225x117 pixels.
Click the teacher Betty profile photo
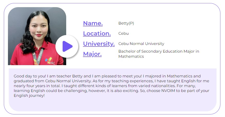(x=37, y=36)
